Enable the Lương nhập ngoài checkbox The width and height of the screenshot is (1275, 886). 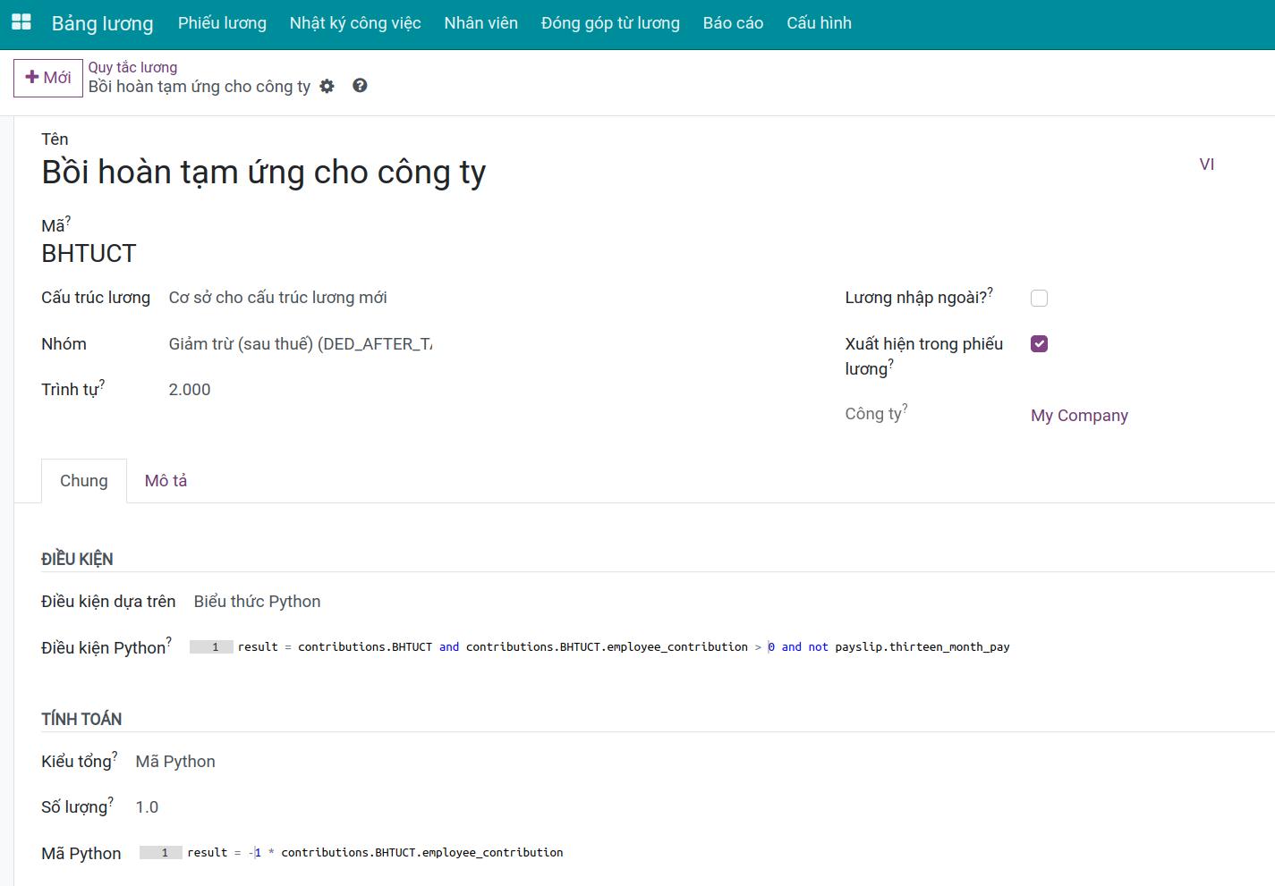(1039, 298)
